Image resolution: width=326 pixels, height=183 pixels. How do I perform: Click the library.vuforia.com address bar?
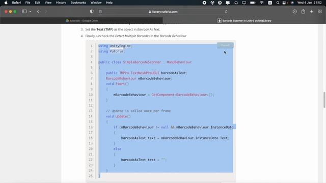(x=163, y=12)
